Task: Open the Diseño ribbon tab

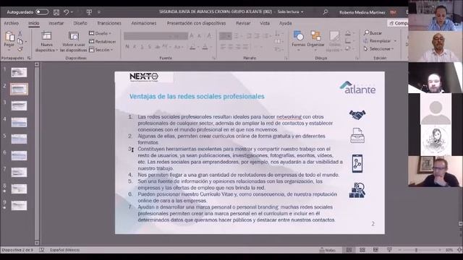Action: (x=80, y=23)
